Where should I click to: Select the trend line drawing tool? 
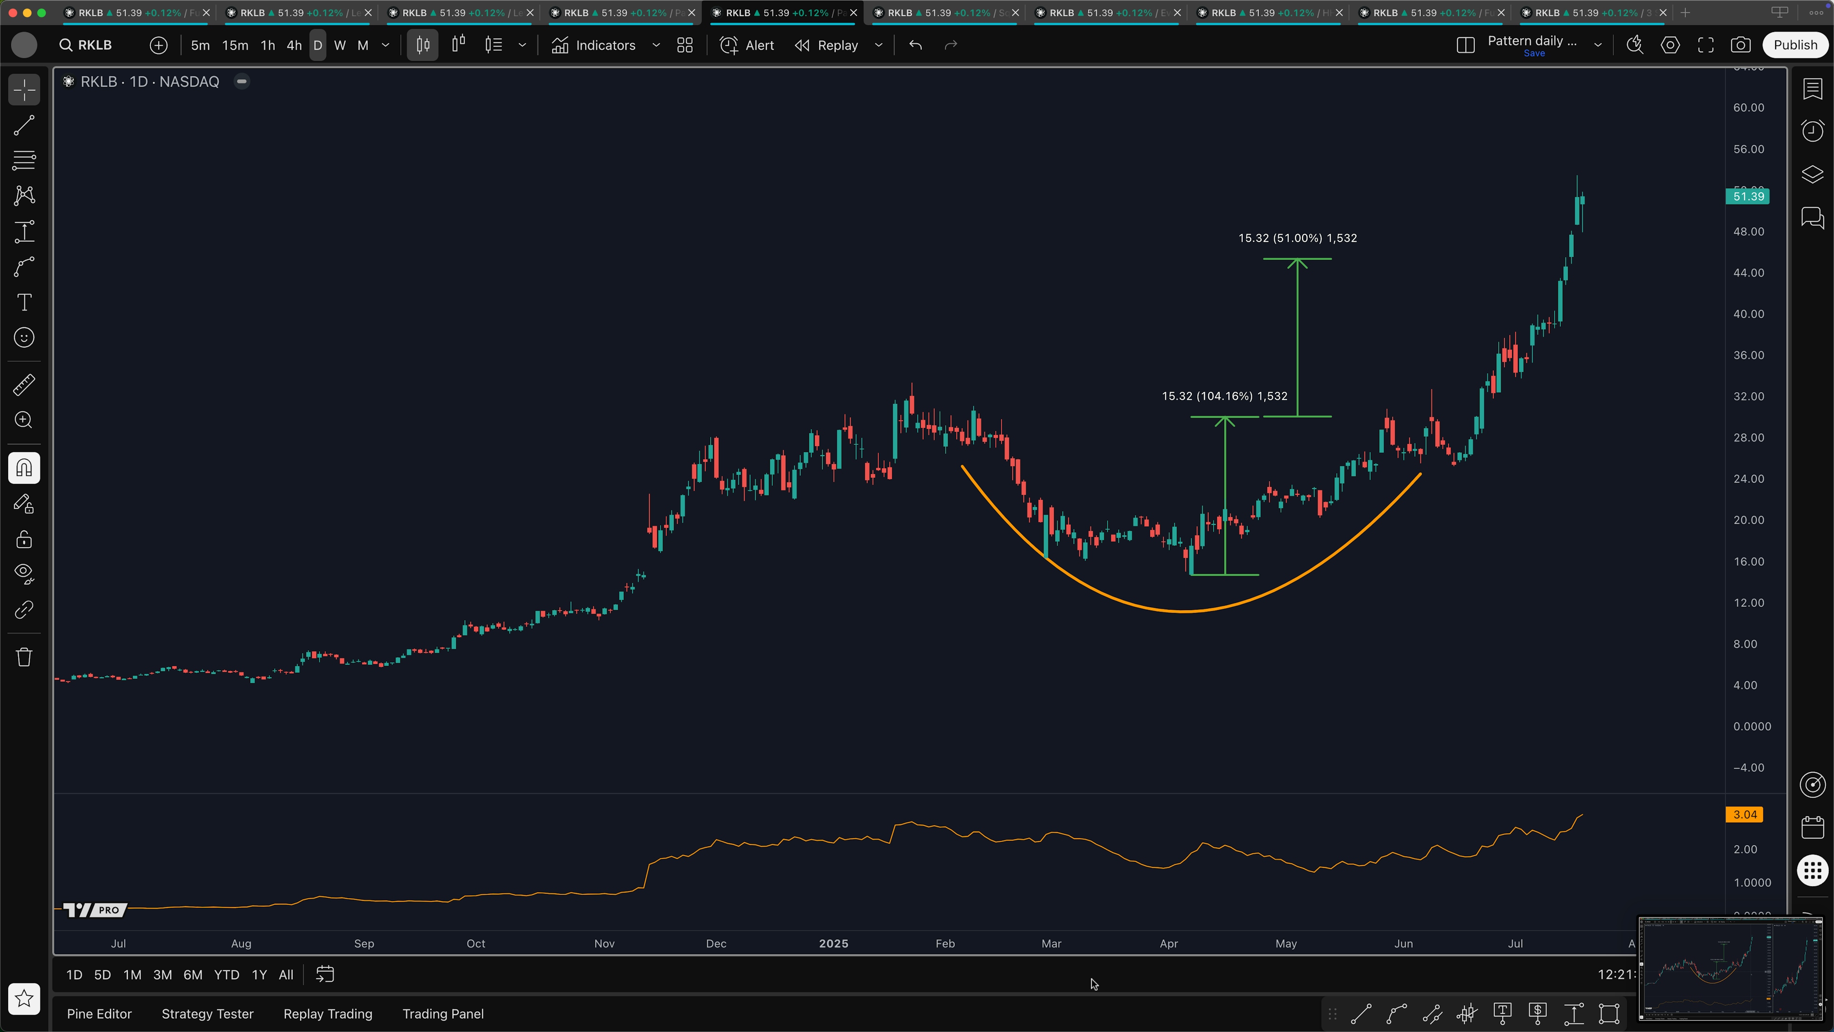point(24,125)
